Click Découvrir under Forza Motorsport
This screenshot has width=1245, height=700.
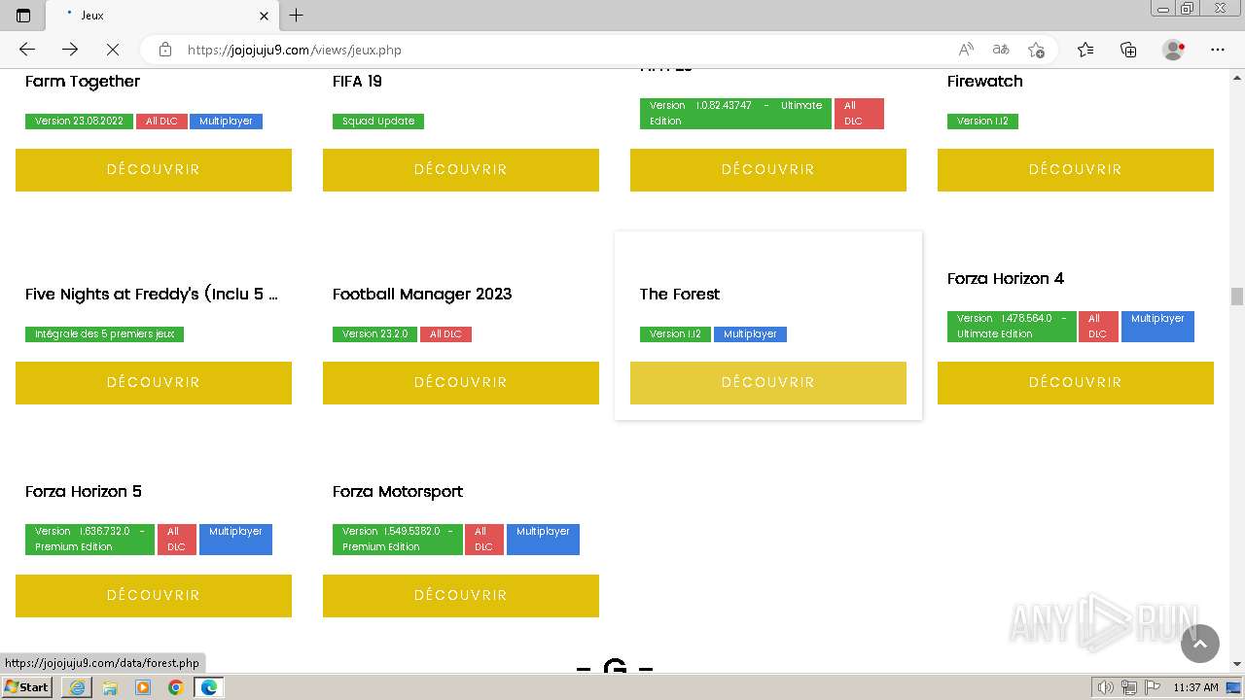pyautogui.click(x=461, y=596)
